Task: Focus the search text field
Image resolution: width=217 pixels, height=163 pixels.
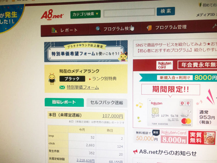Action: point(129,13)
